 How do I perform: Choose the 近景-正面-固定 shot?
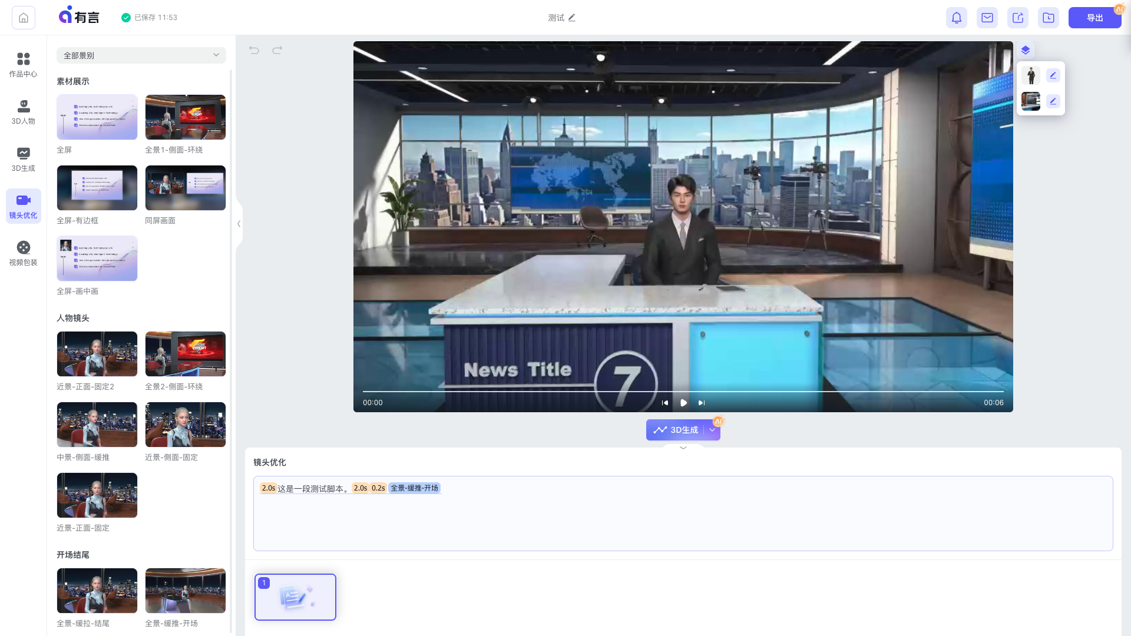(97, 495)
